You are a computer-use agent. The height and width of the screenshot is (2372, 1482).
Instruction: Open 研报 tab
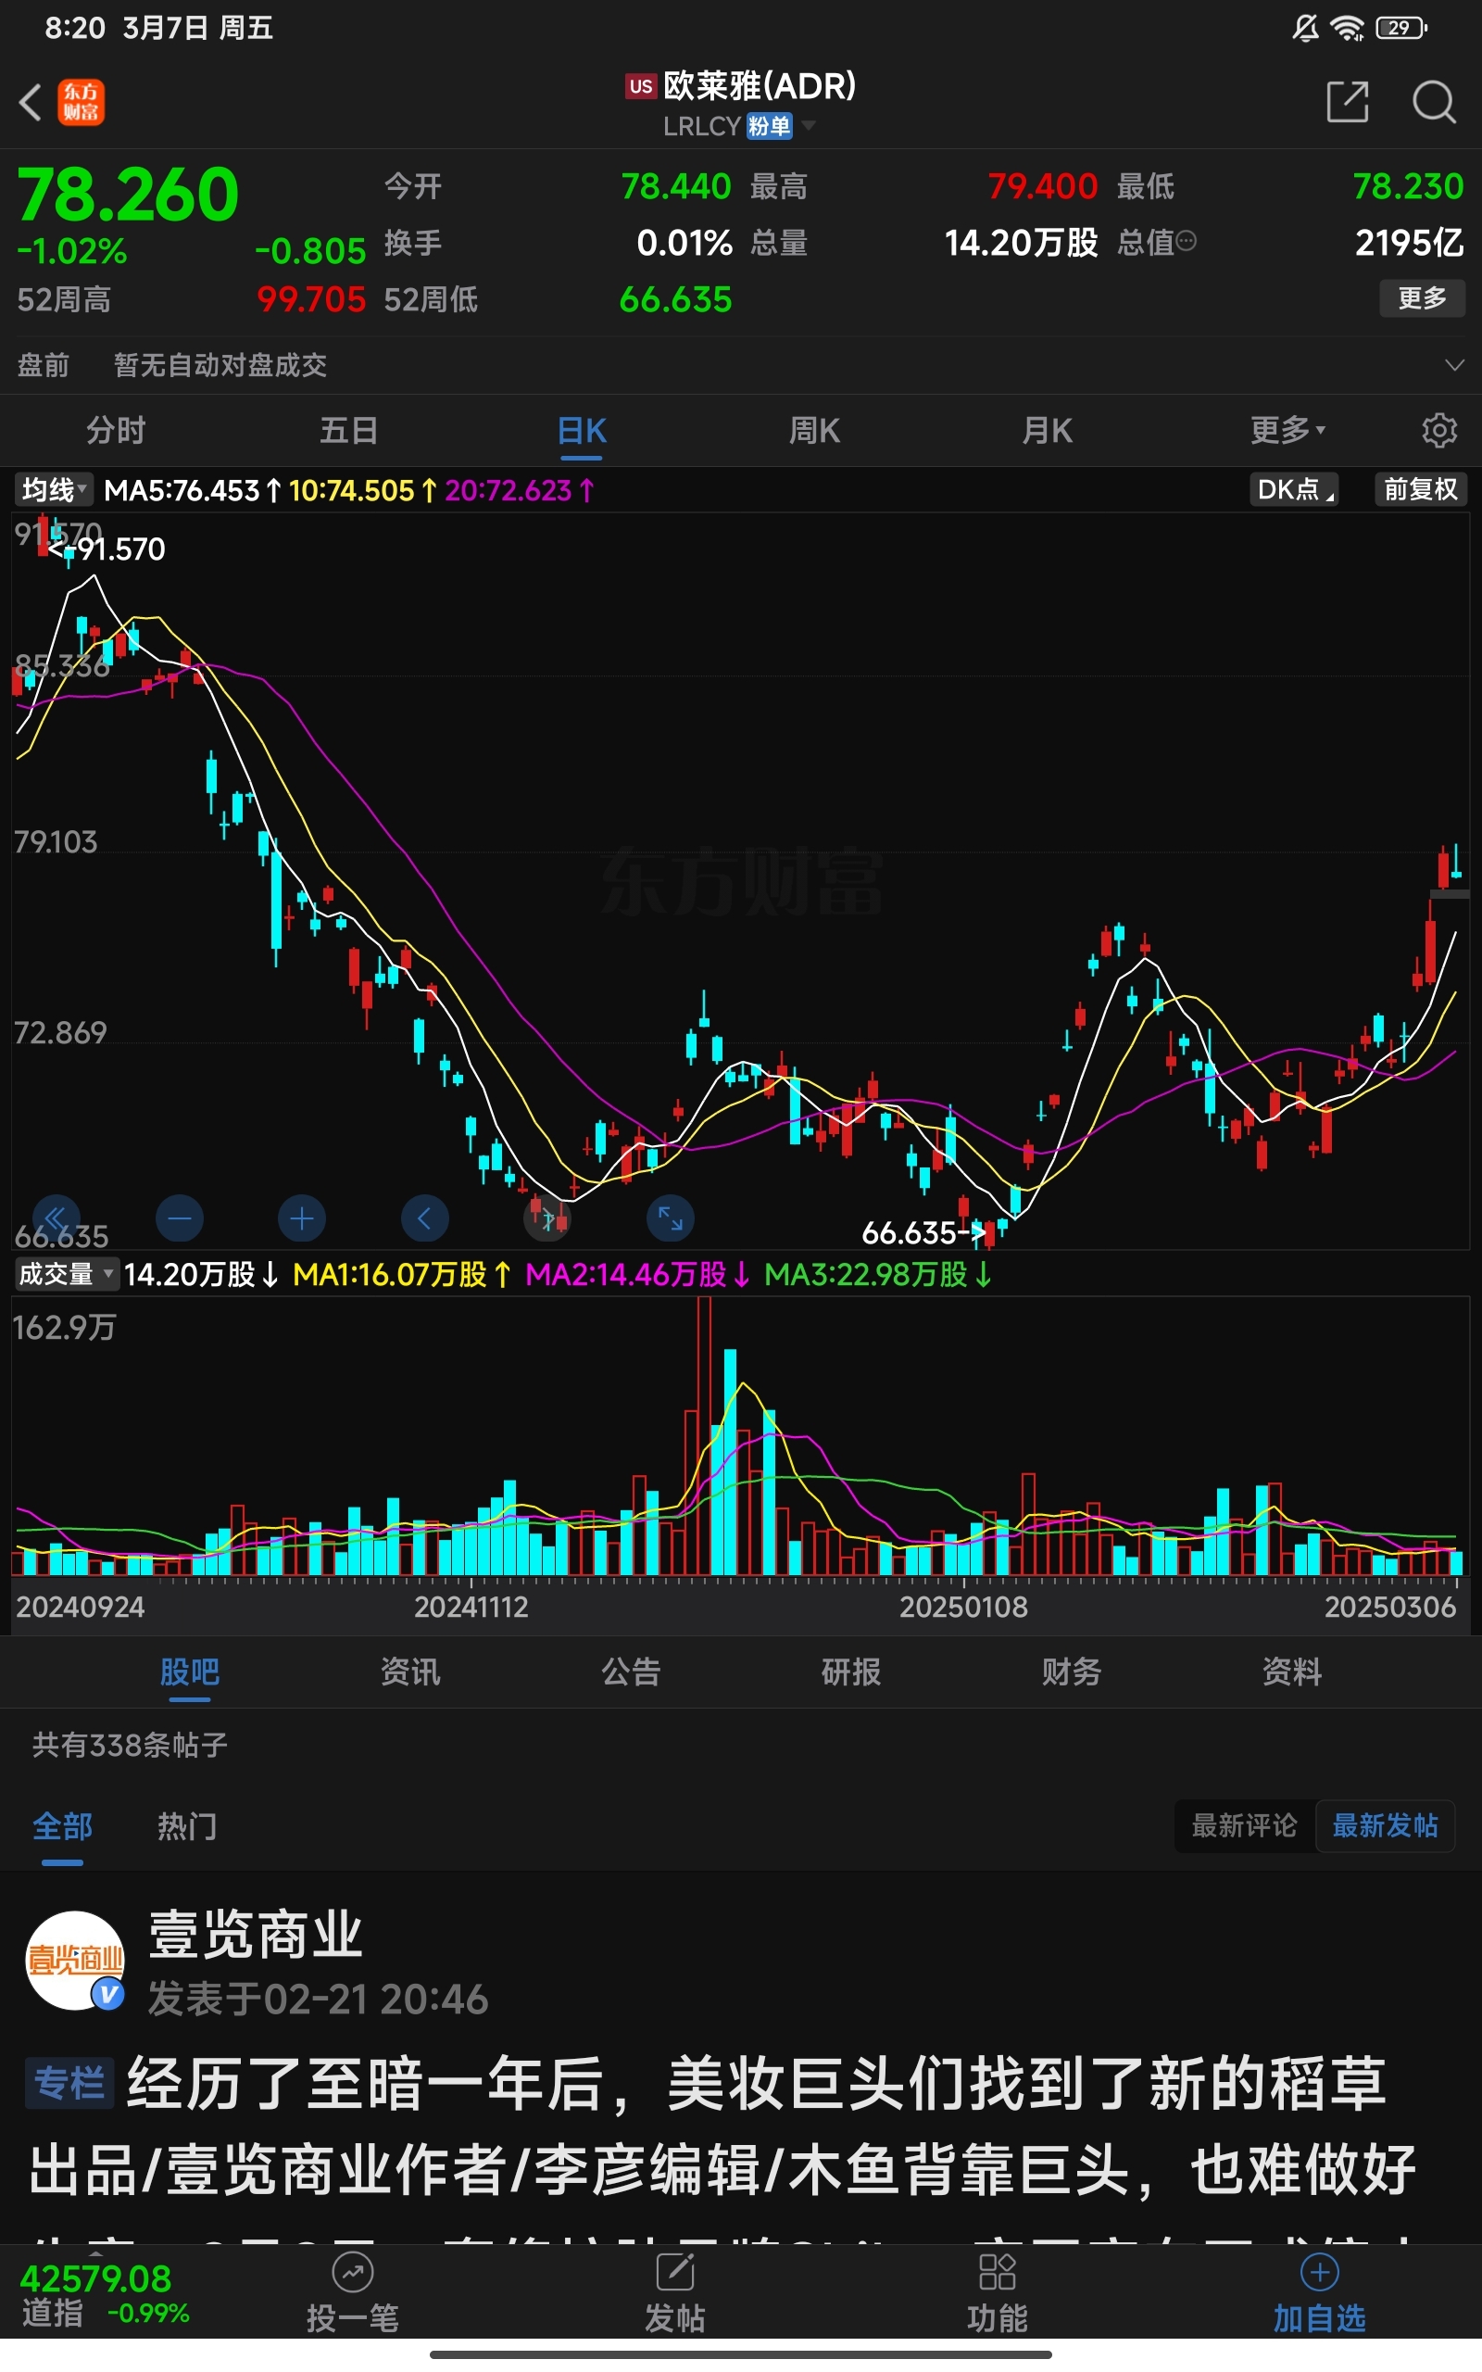[852, 1672]
